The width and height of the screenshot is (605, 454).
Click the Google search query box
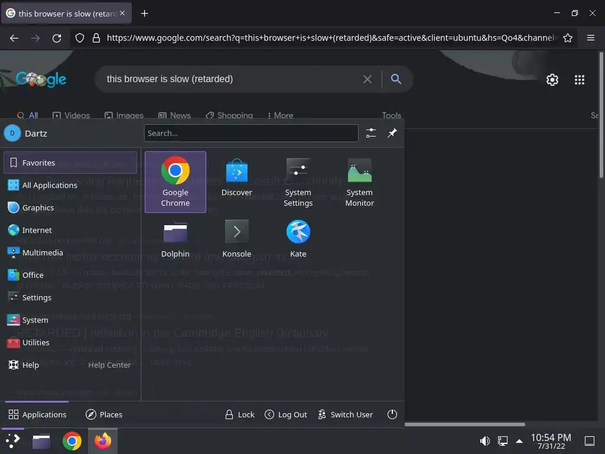[x=232, y=79]
